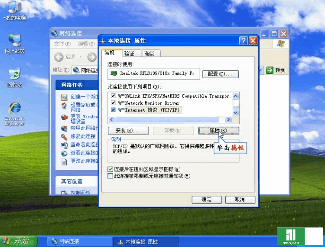
Task: Click the Windows flag logo in 网络连接 window
Action: click(281, 44)
